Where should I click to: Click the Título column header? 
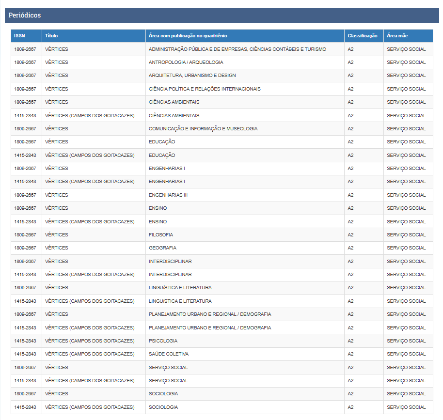51,36
